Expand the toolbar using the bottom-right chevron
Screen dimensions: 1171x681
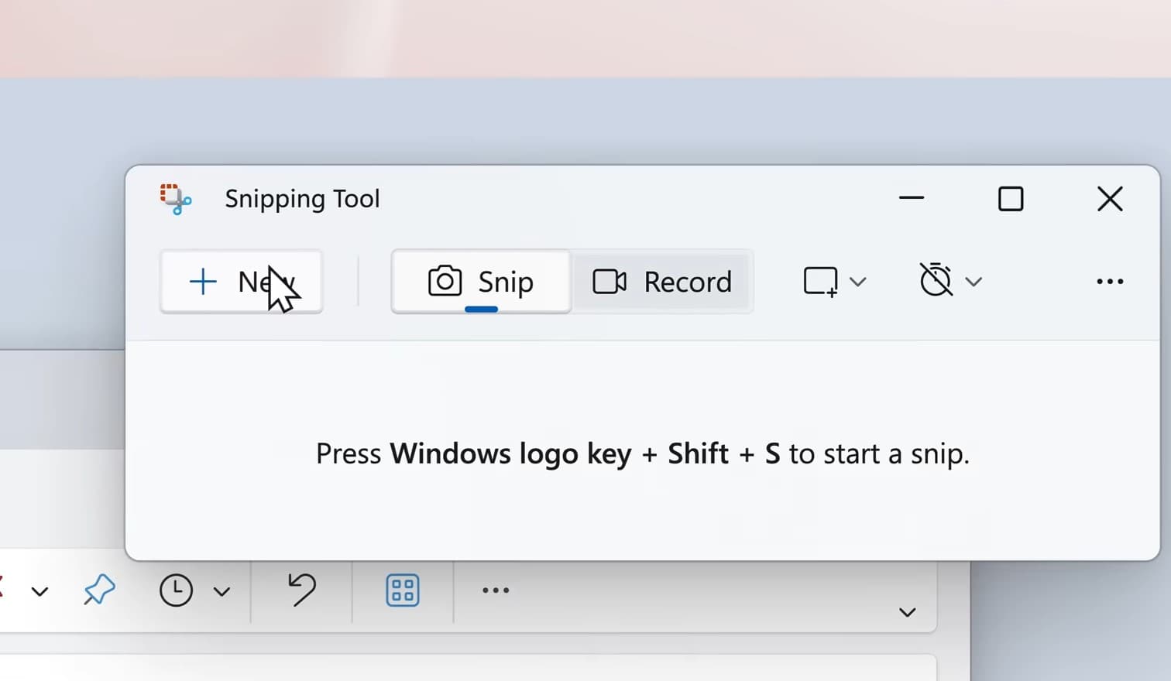tap(907, 612)
